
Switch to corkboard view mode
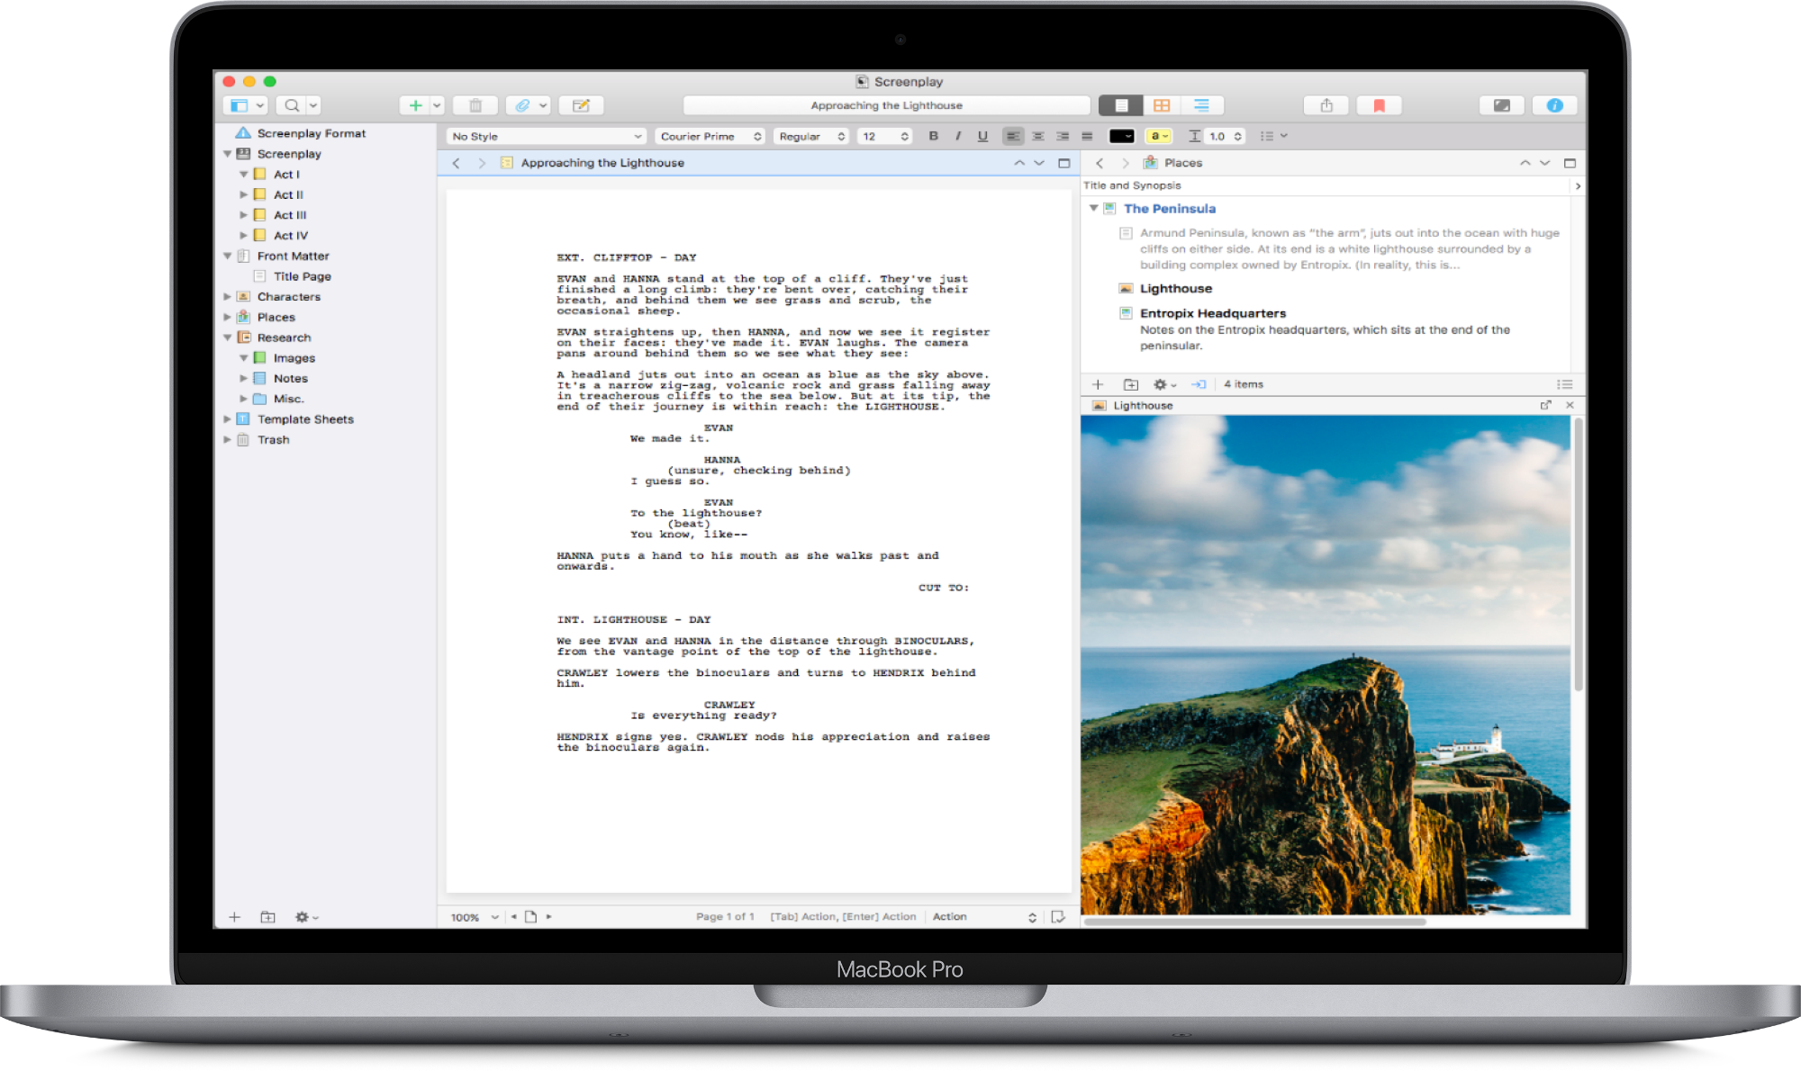pos(1162,105)
